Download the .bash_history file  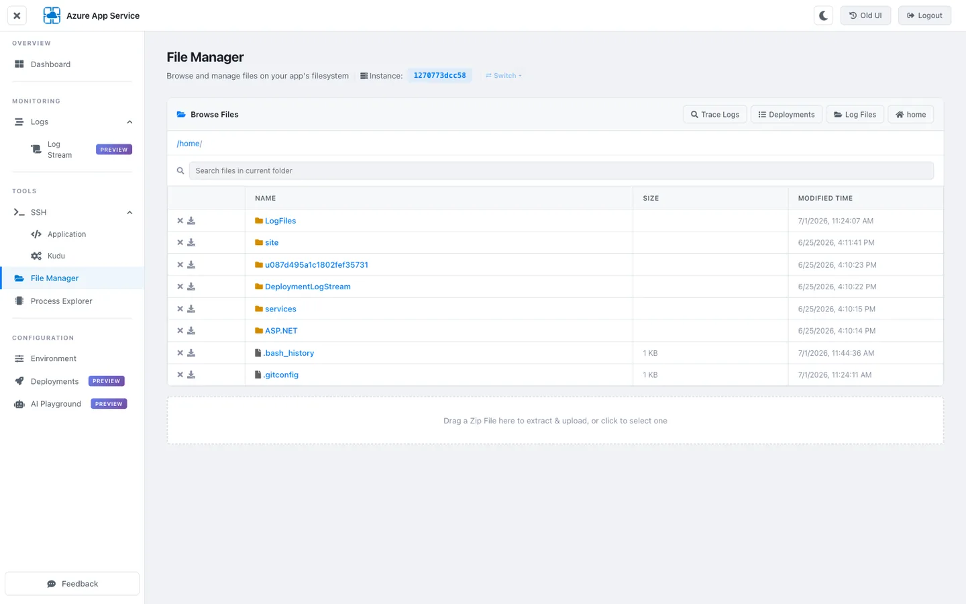(191, 353)
